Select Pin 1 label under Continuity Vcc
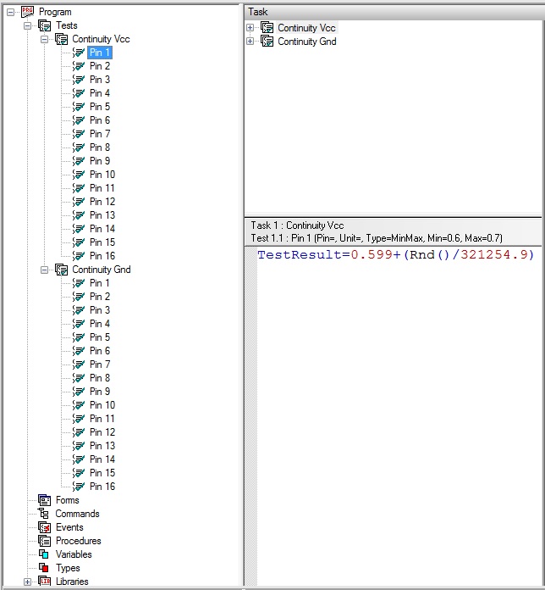Image resolution: width=545 pixels, height=590 pixels. 100,53
